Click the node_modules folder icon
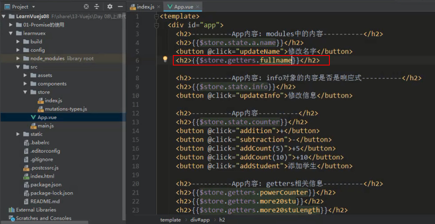The height and width of the screenshot is (224, 435). (26, 58)
